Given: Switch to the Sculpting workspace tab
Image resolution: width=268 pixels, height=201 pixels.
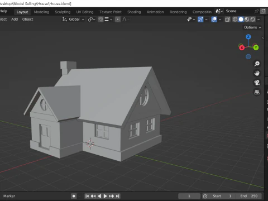Looking at the screenshot, I should (x=63, y=12).
